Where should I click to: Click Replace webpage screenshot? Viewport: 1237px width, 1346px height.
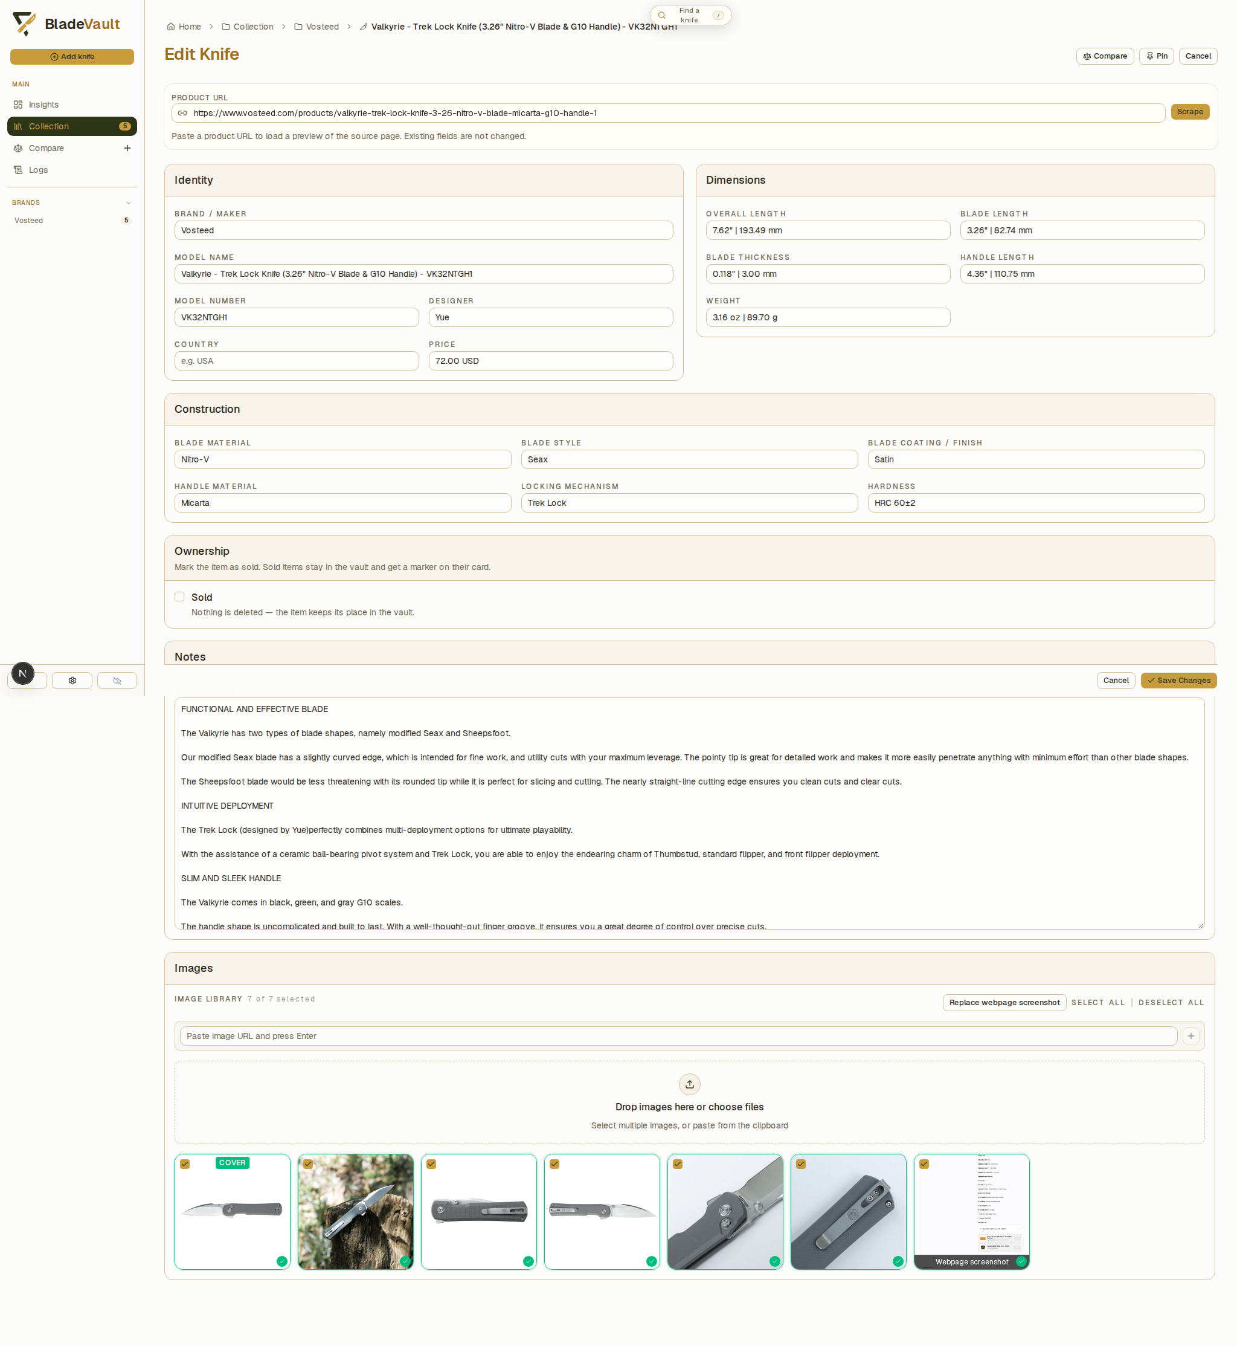pyautogui.click(x=1004, y=1003)
